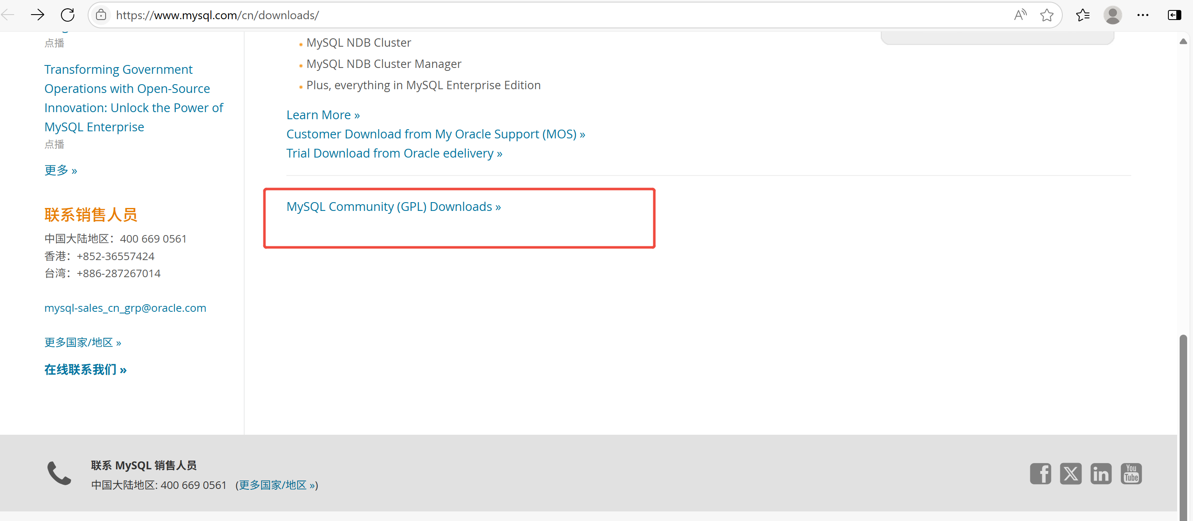Viewport: 1193px width, 521px height.
Task: Click 在线联系我们 » link
Action: click(85, 370)
